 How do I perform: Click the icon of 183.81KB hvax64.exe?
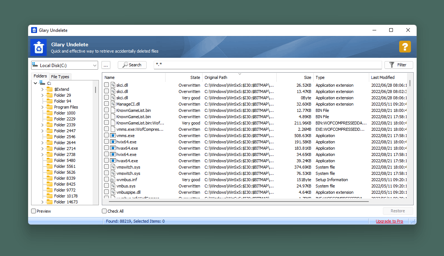(113, 148)
